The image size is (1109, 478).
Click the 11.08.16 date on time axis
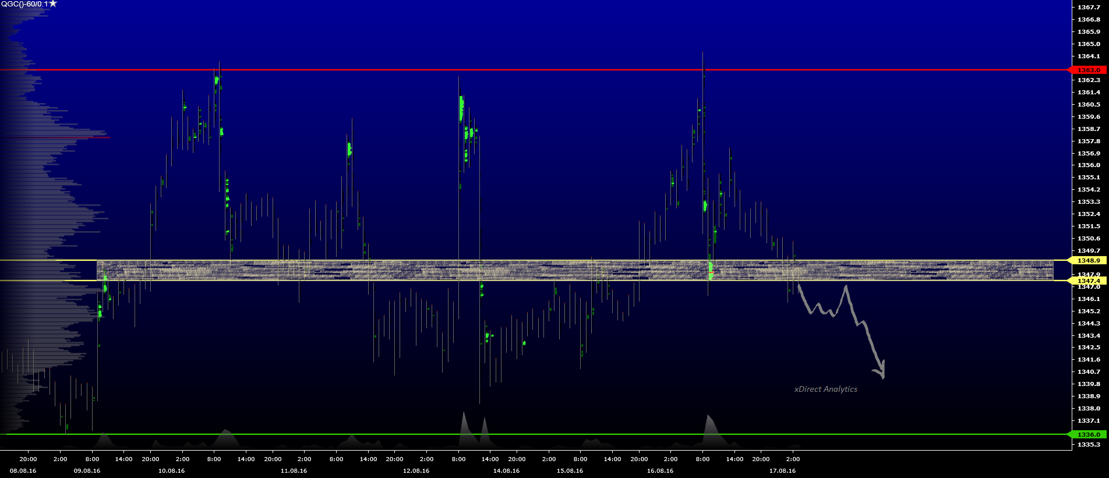pos(294,470)
